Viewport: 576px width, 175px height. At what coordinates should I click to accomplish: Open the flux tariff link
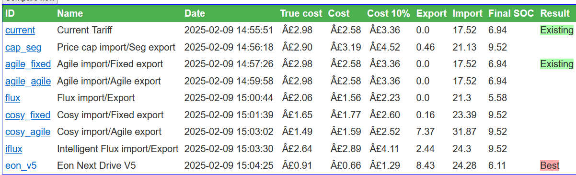12,98
